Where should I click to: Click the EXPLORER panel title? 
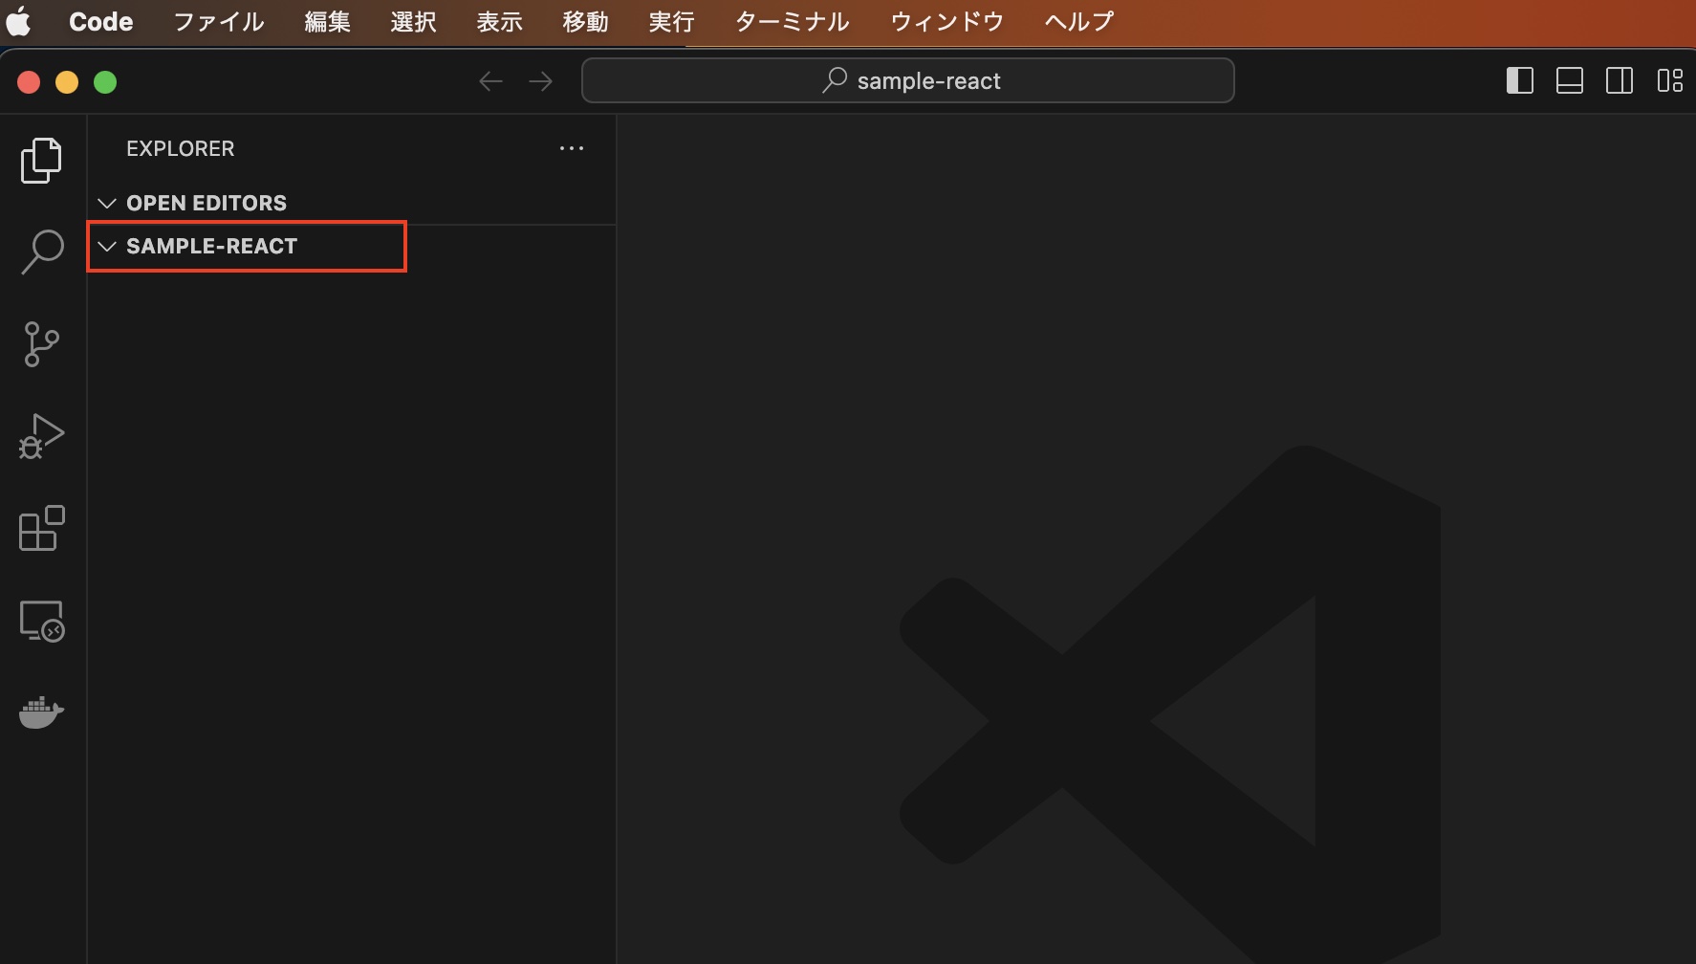pos(181,148)
